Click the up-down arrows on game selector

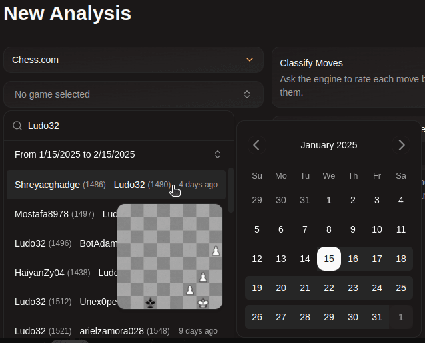coord(247,94)
